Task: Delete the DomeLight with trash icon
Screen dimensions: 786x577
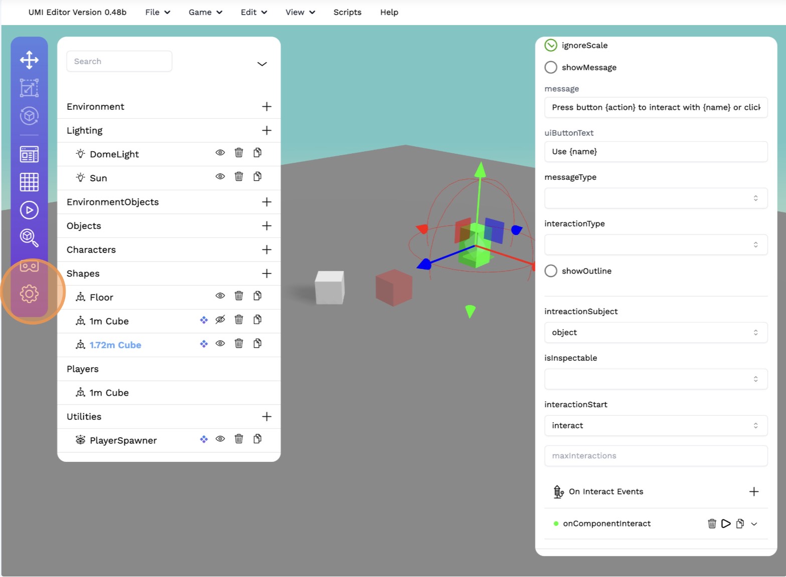Action: (239, 153)
